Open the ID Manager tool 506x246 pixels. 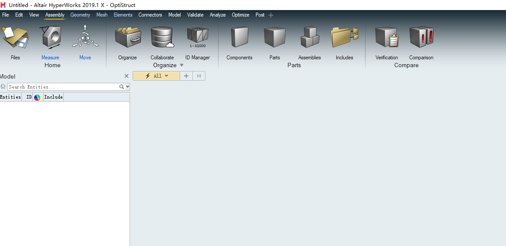(197, 38)
